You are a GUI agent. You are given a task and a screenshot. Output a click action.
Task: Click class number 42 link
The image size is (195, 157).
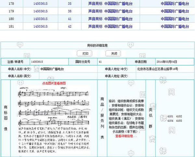click(70, 26)
